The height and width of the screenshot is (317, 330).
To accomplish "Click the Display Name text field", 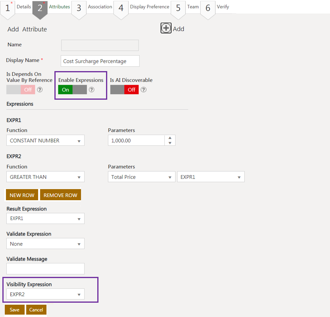I will (x=100, y=61).
